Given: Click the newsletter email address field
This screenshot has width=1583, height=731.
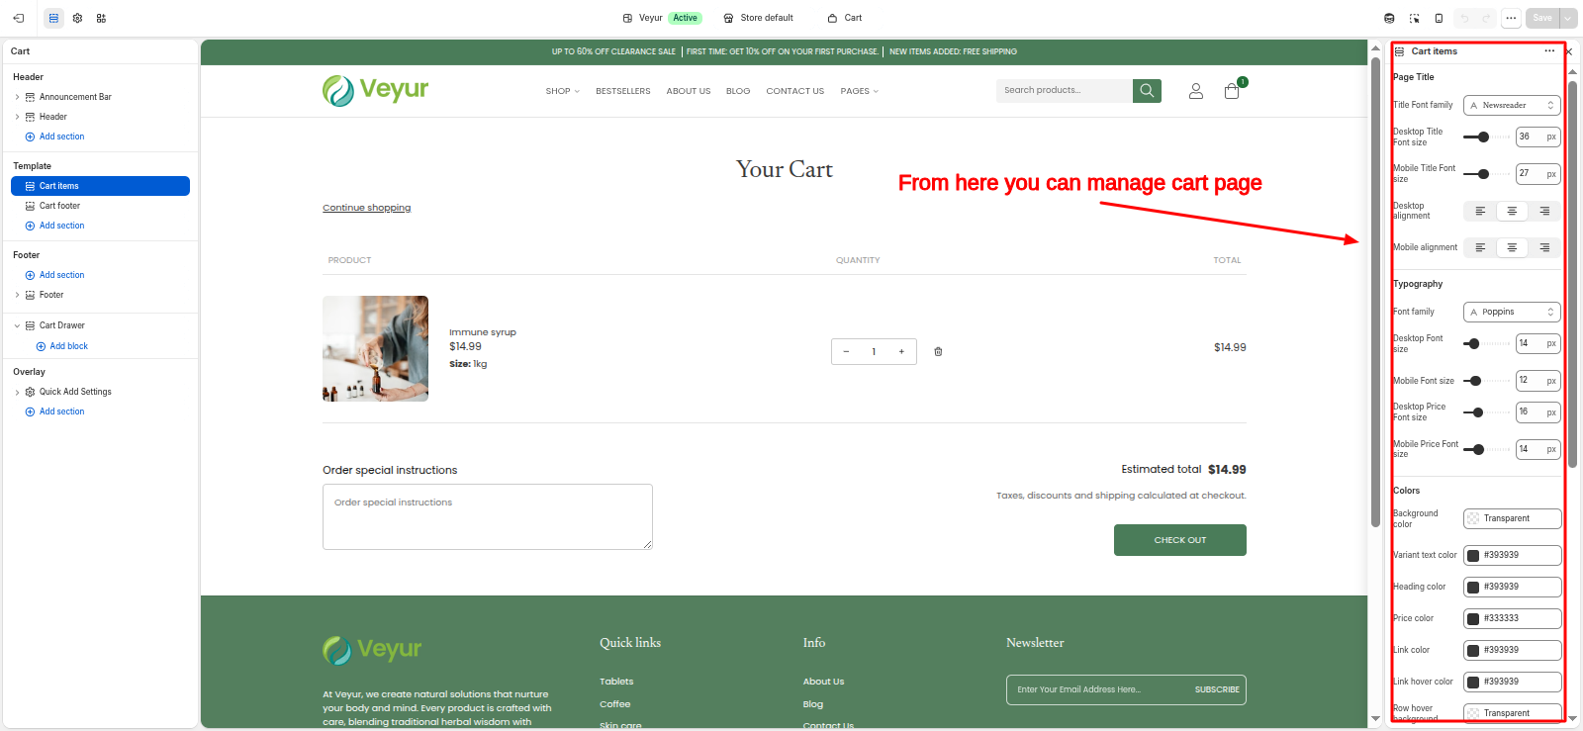Looking at the screenshot, I should click(1098, 689).
